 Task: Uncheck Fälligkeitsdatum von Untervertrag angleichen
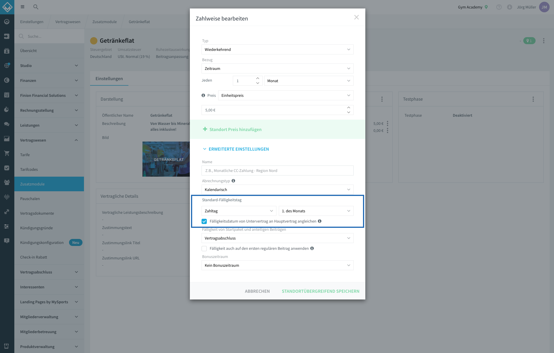click(204, 221)
